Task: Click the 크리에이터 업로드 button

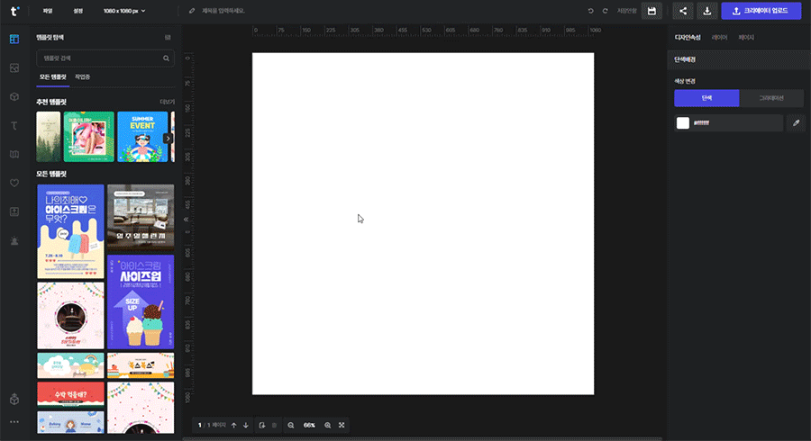Action: tap(761, 11)
